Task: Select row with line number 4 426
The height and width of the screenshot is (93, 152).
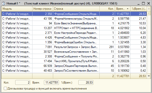Action: [x=74, y=38]
